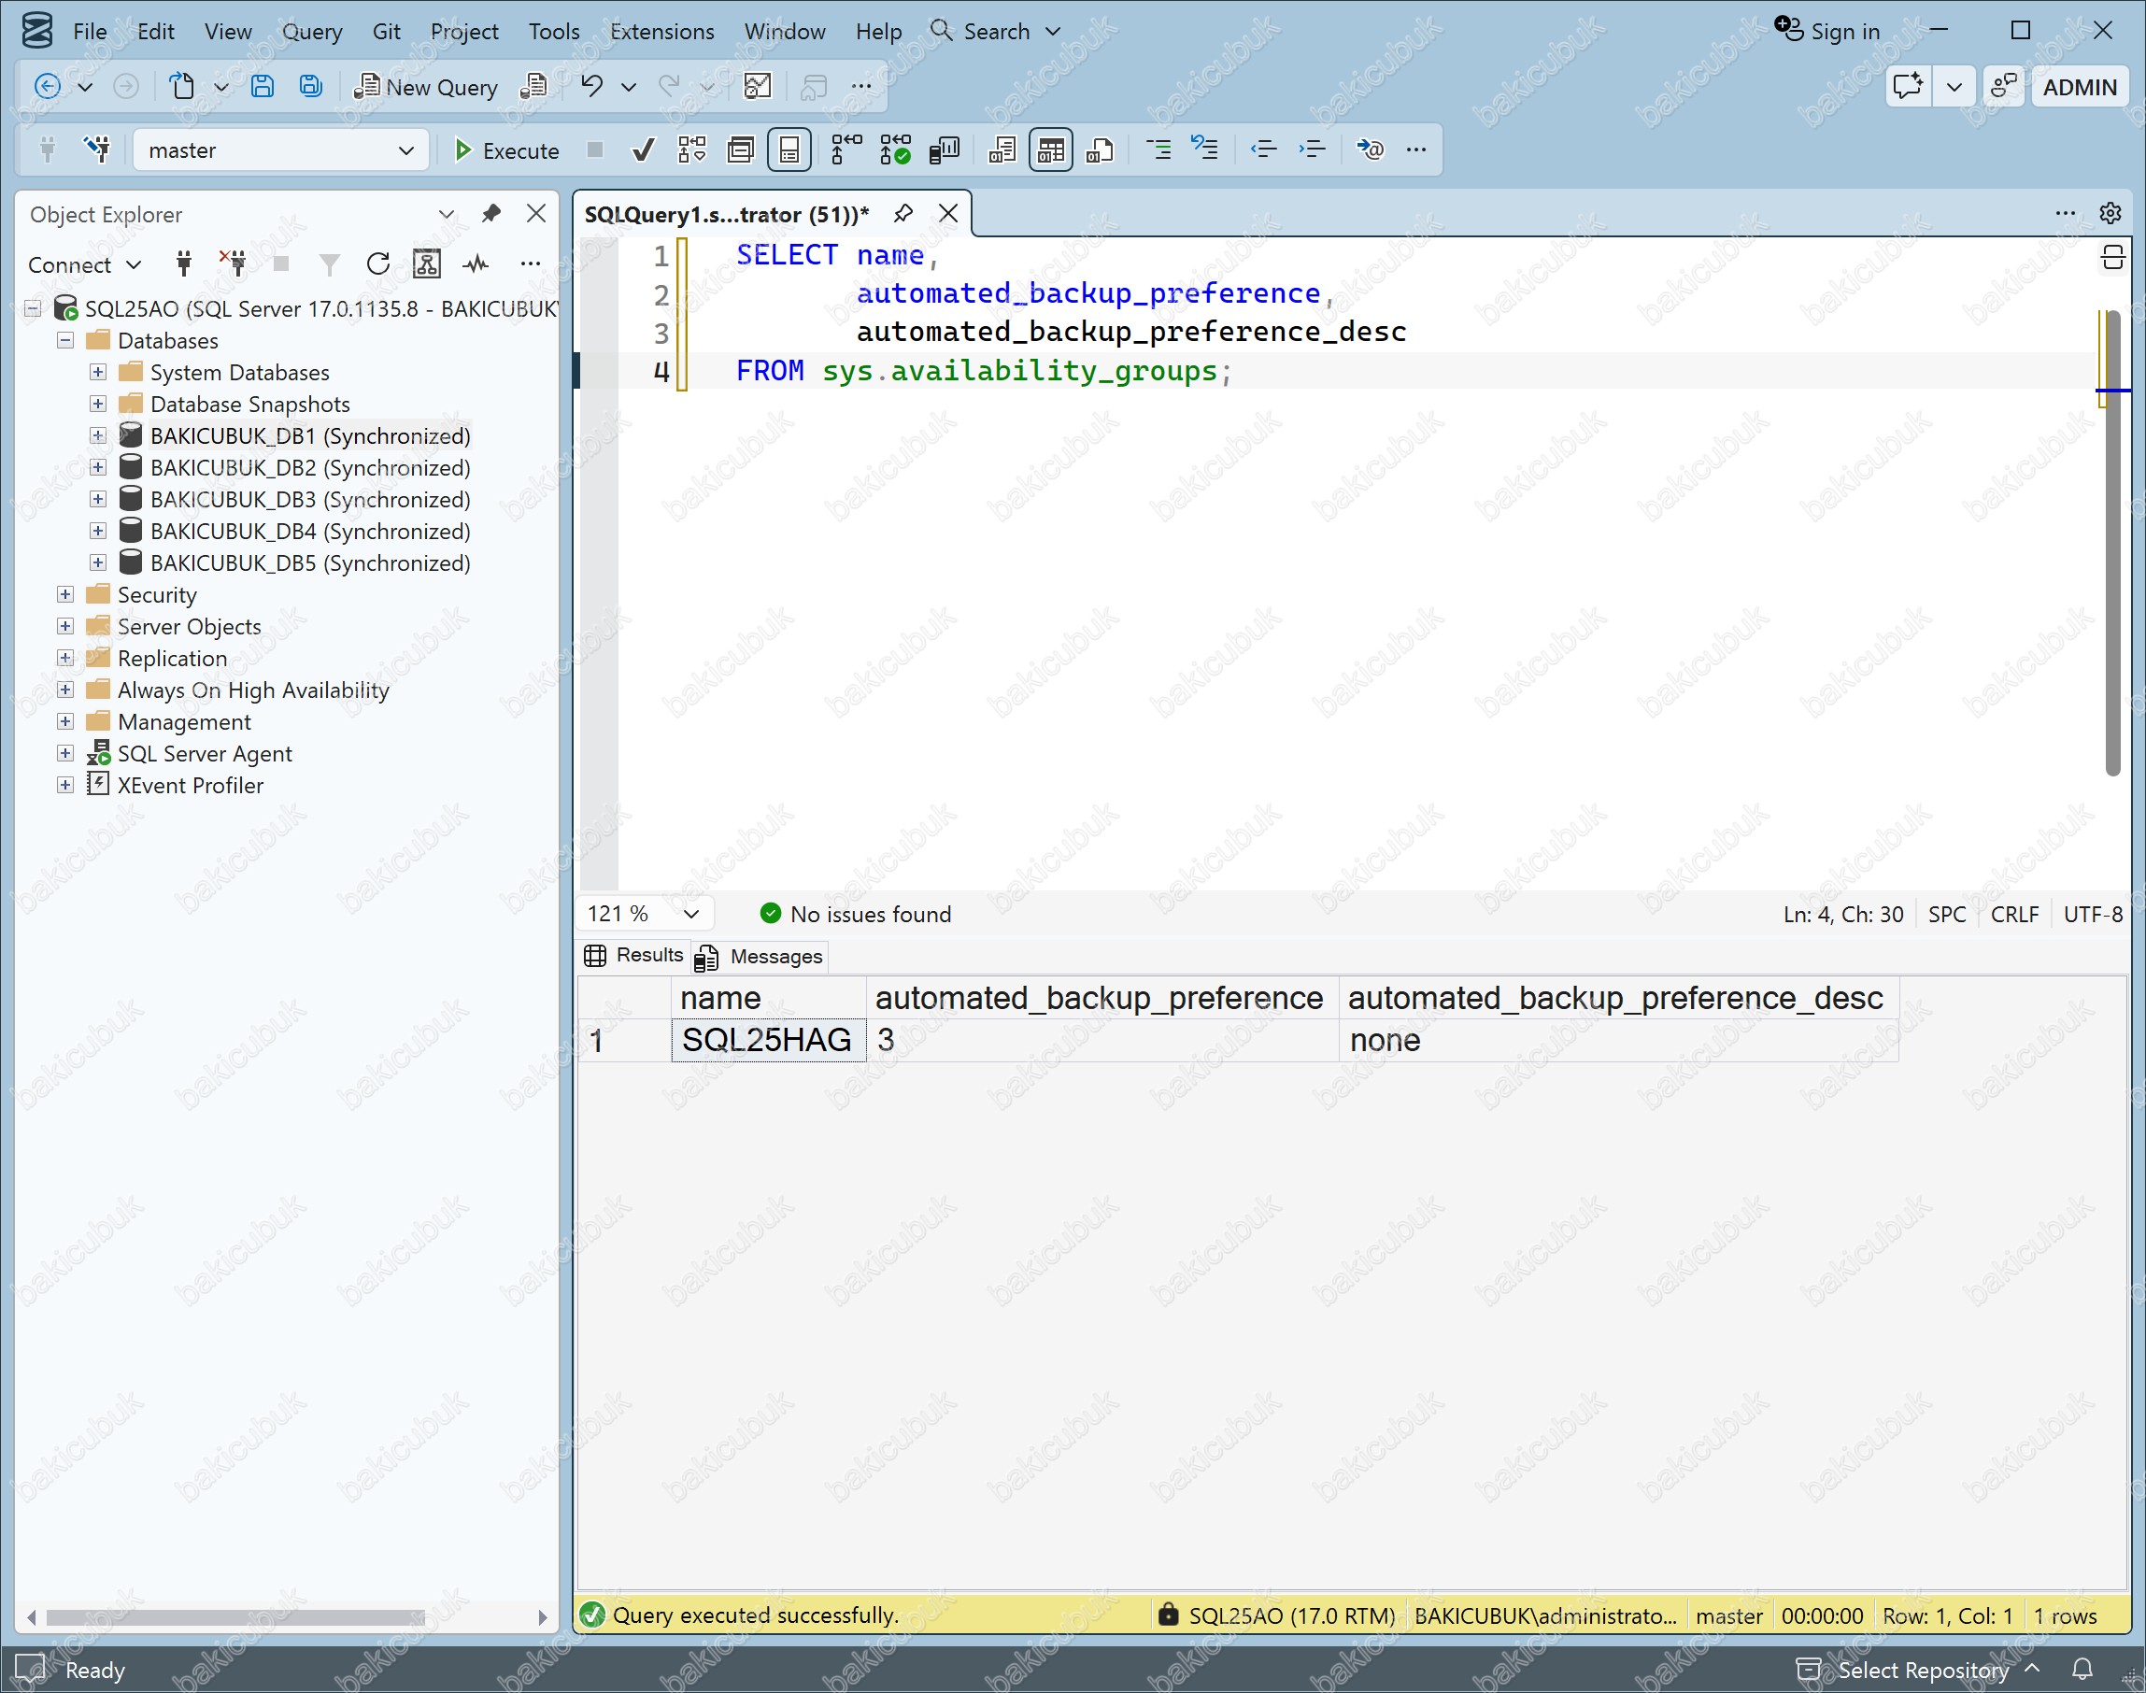2146x1693 pixels.
Task: Toggle Results to Text output mode
Action: coord(1002,150)
